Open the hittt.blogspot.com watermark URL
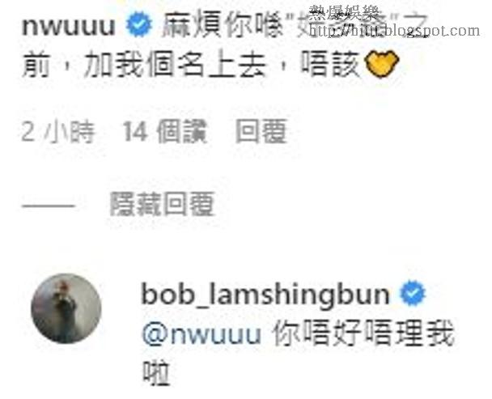The height and width of the screenshot is (399, 492). [394, 31]
